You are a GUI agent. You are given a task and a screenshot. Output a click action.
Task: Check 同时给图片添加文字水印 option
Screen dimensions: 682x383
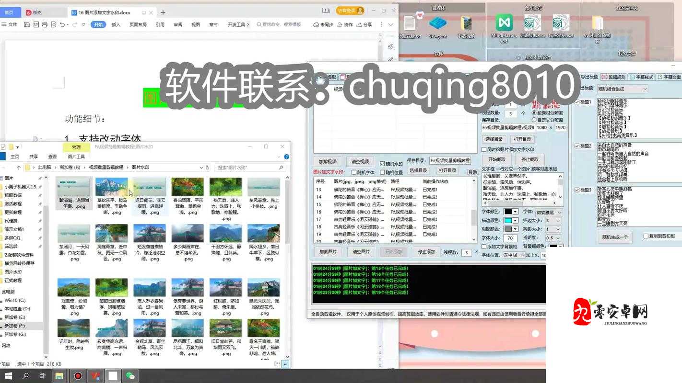pyautogui.click(x=484, y=149)
